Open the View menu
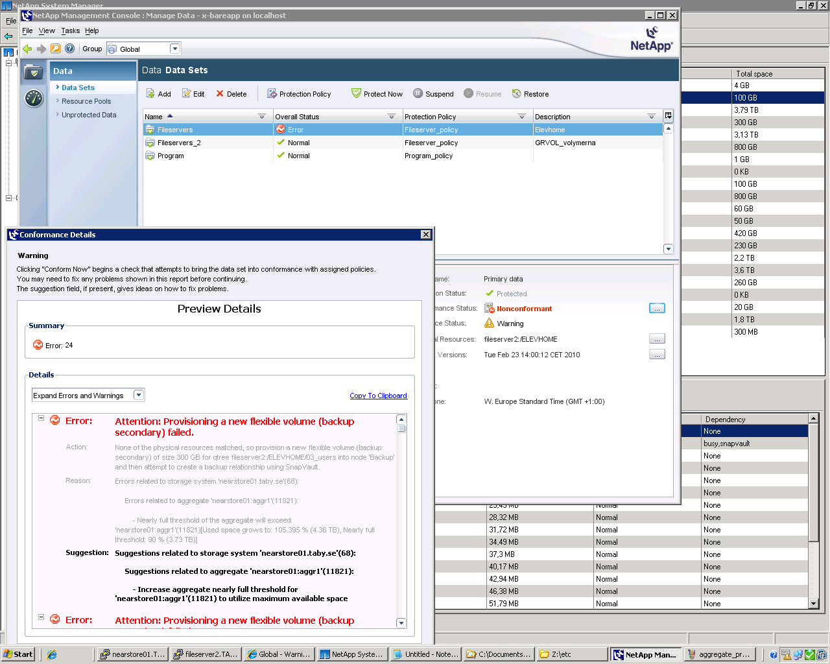The height and width of the screenshot is (664, 830). click(x=47, y=30)
